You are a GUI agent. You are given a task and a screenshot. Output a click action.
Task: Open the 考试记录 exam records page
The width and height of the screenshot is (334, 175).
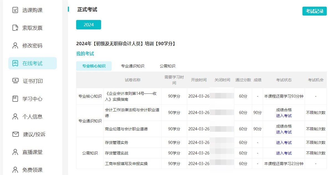[x=315, y=11]
